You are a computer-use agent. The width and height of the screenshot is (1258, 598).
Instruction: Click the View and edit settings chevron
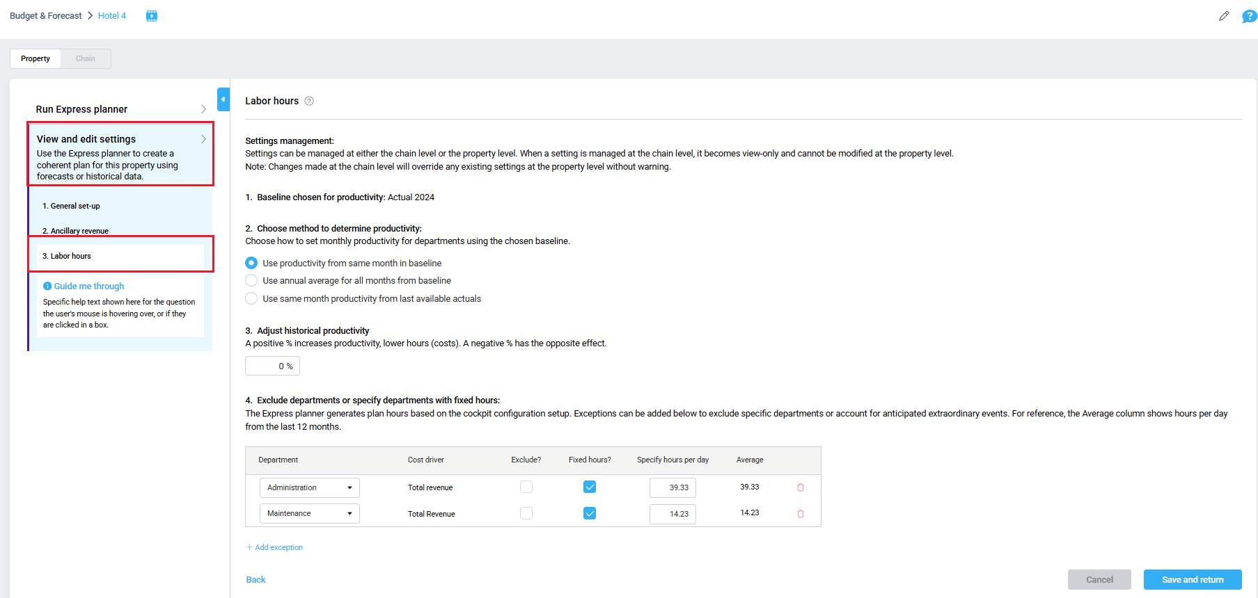point(203,139)
